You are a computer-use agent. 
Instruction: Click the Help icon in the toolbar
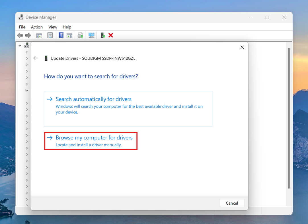(61, 35)
